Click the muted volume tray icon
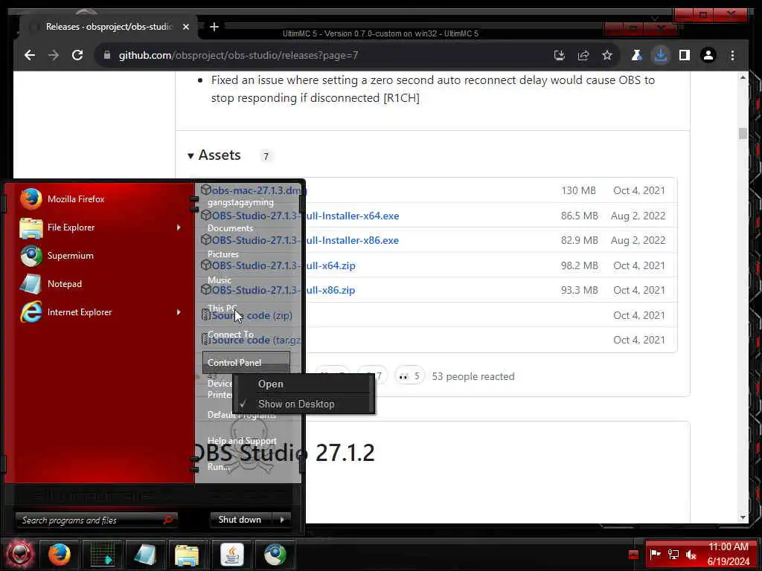 (x=691, y=554)
